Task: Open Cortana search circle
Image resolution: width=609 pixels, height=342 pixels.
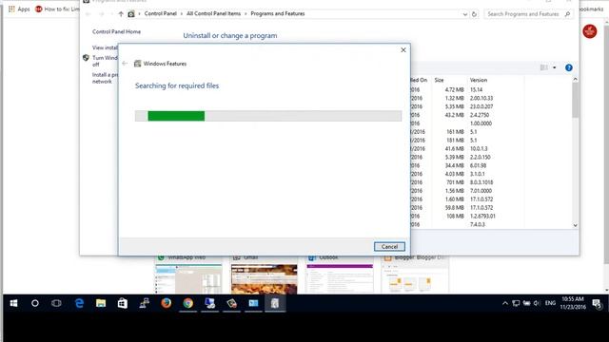Action: 35,303
